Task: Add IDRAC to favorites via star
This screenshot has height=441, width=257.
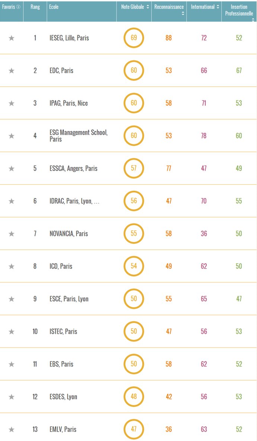Action: (x=12, y=201)
